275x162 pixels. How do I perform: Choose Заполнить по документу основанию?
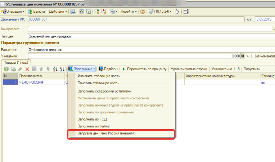(x=122, y=112)
